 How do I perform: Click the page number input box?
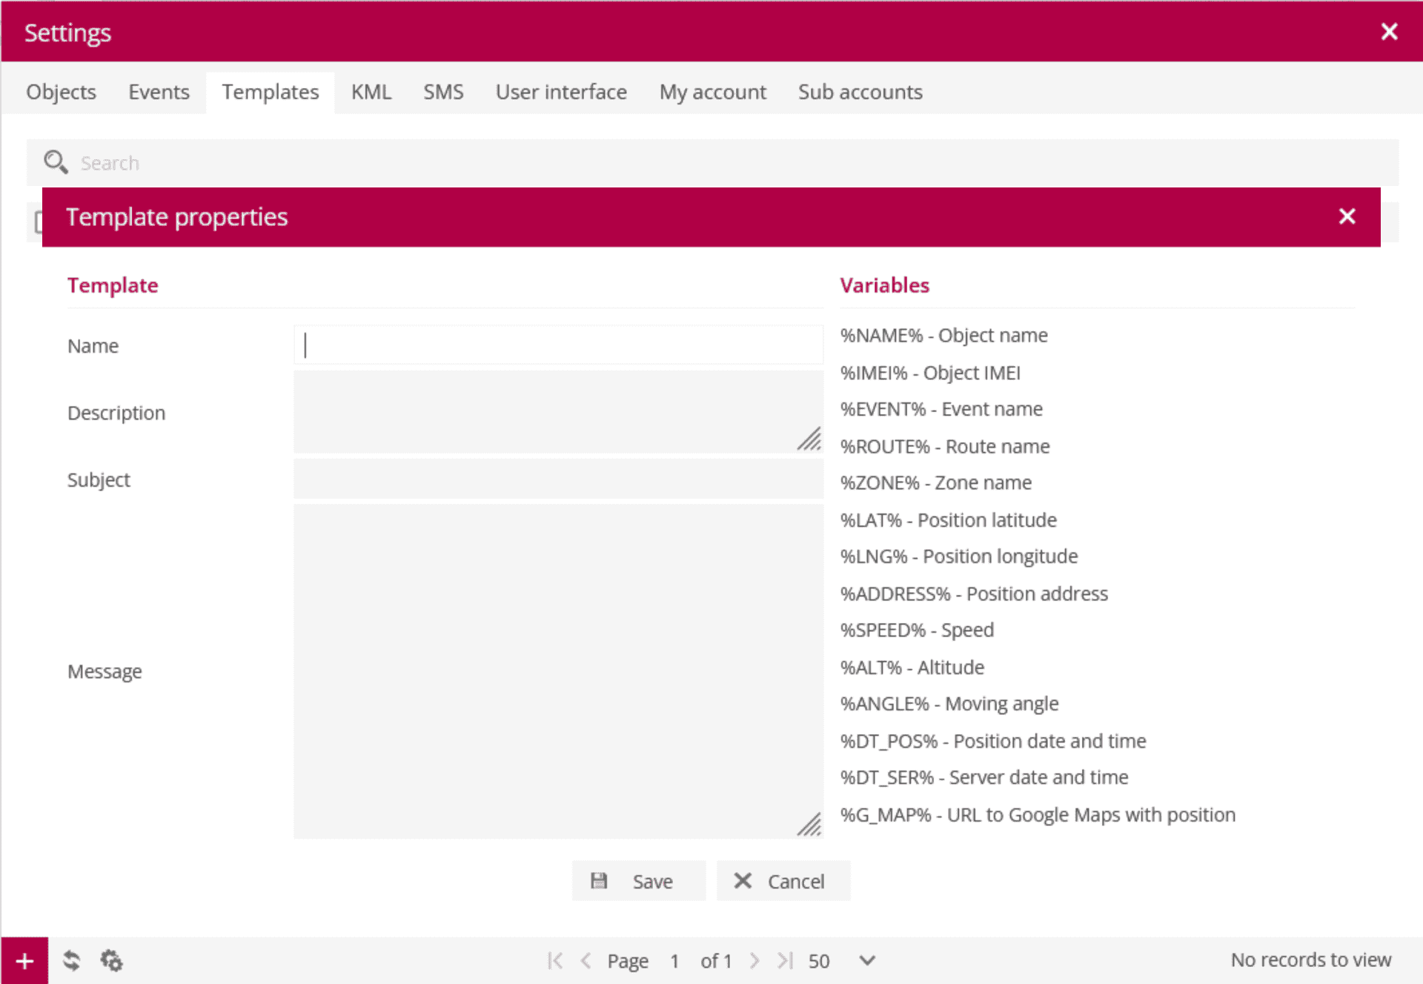674,960
